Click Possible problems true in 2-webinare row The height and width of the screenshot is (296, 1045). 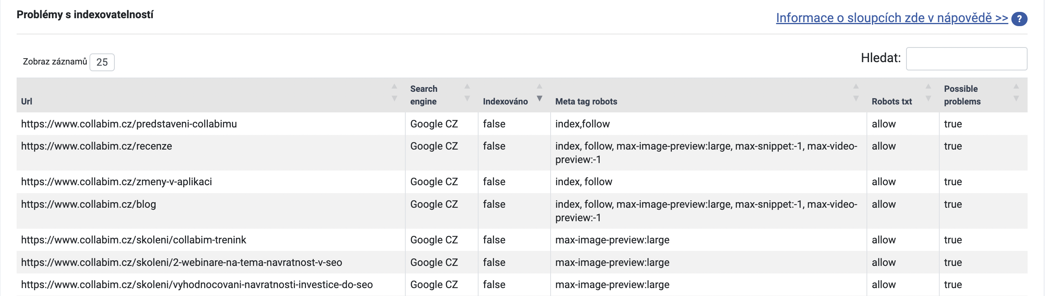(953, 262)
